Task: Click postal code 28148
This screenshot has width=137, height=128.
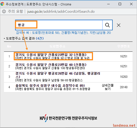Action: [124, 87]
